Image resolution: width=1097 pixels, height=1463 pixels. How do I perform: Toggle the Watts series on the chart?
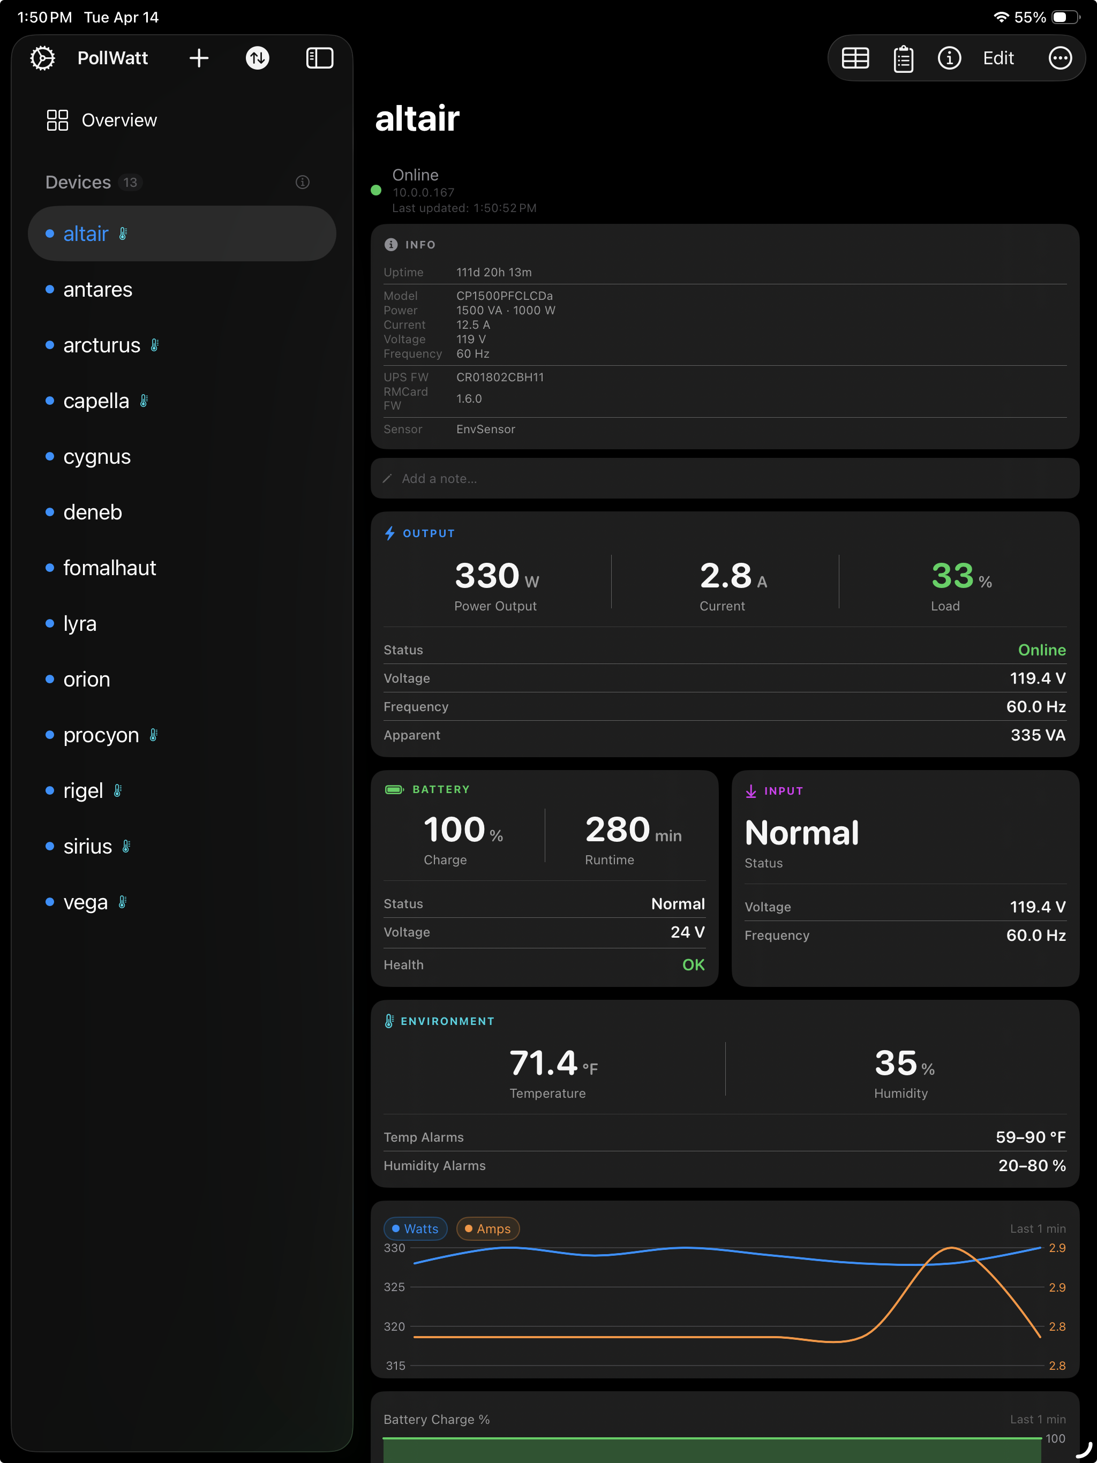[415, 1228]
